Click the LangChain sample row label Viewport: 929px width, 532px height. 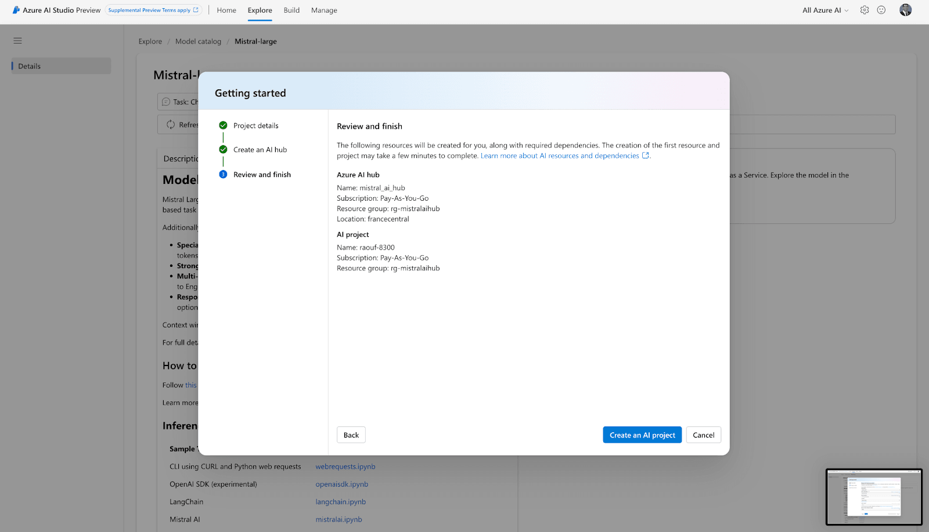(186, 502)
